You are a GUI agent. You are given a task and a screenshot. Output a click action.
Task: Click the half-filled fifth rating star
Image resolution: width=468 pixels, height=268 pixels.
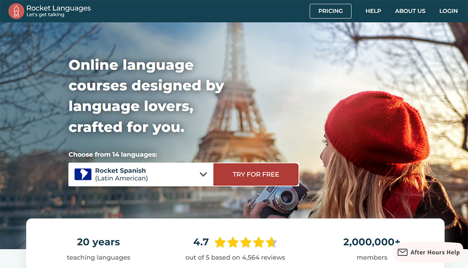272,242
